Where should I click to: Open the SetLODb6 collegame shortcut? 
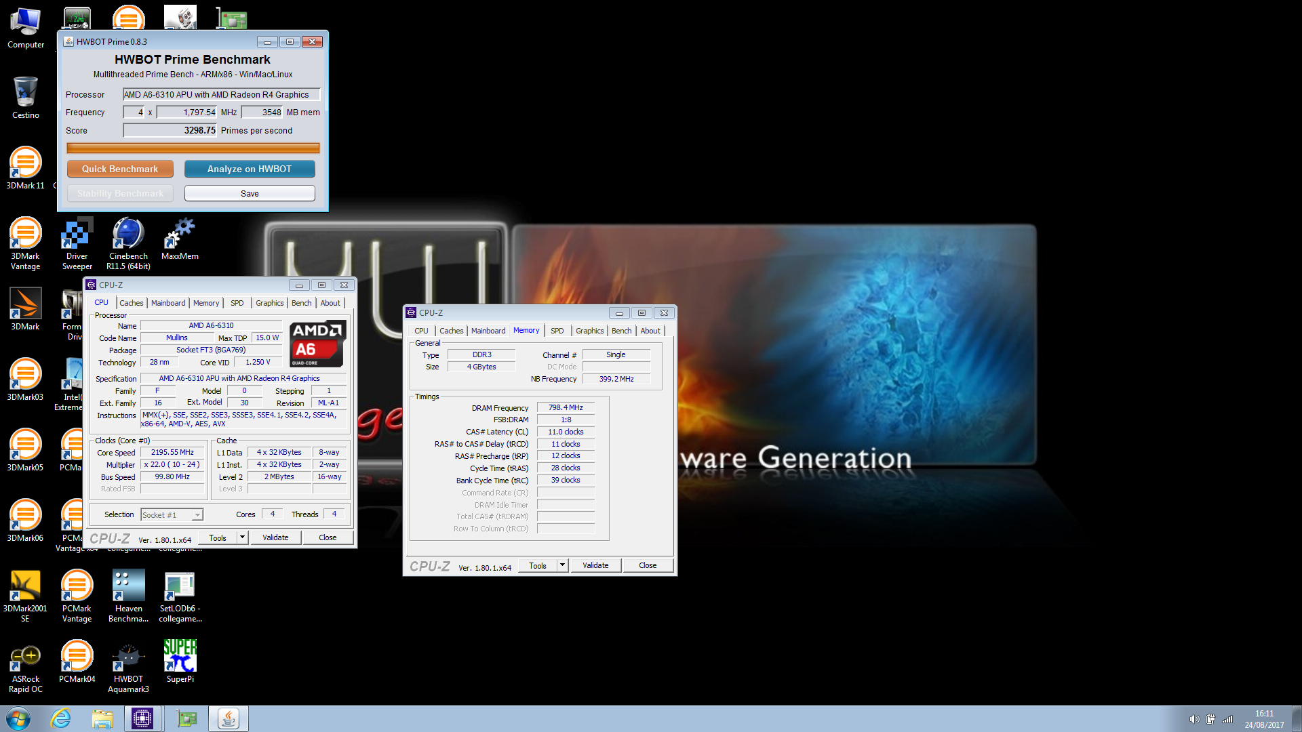tap(180, 595)
